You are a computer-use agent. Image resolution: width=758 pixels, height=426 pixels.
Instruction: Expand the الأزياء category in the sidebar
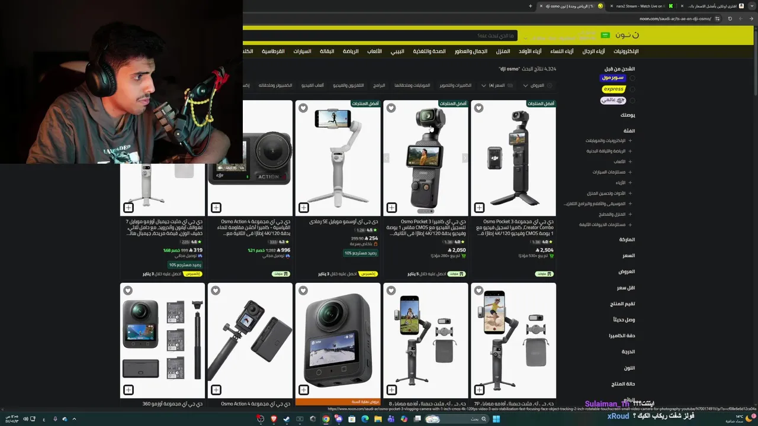[x=630, y=183]
